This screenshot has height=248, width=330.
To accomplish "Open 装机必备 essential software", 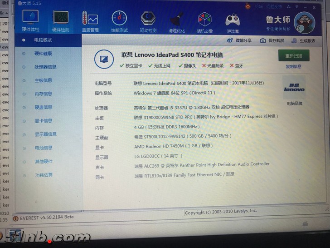I will [205, 23].
